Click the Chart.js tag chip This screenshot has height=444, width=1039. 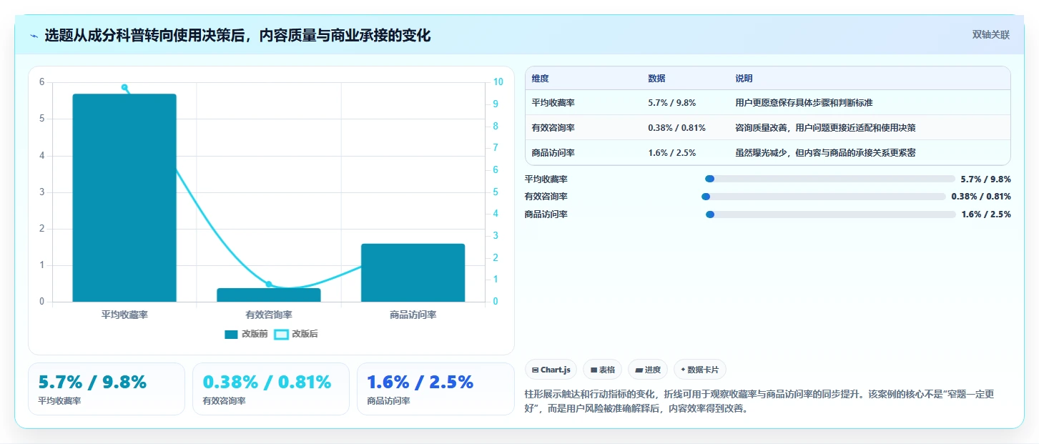pyautogui.click(x=551, y=370)
